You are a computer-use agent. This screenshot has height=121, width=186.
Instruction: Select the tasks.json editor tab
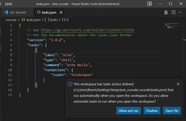coord(49,12)
